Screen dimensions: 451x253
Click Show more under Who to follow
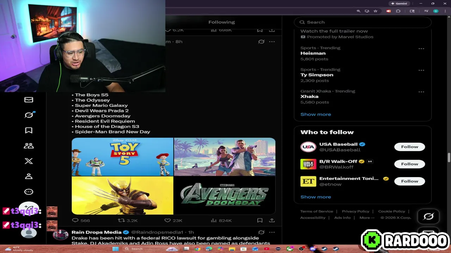click(316, 197)
